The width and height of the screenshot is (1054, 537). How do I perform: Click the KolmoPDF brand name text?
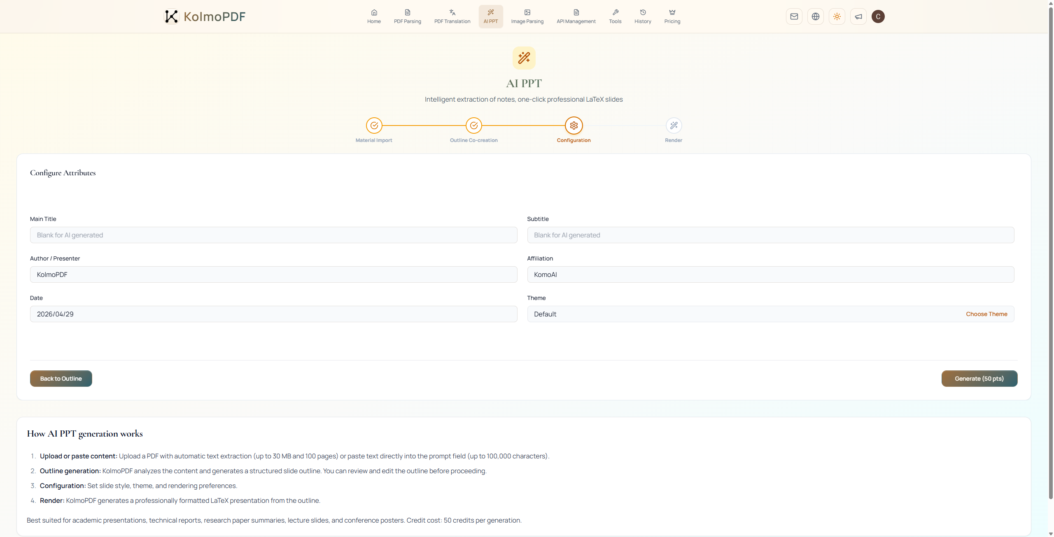pos(215,16)
